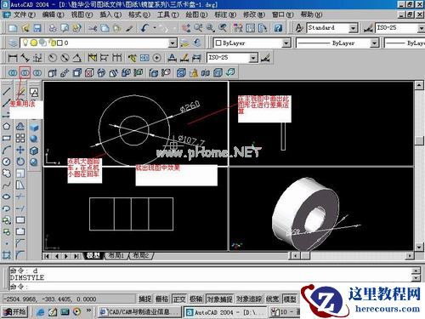Open the Standard text style dropdown
Viewport: 425px width, 319px height.
pos(353,28)
